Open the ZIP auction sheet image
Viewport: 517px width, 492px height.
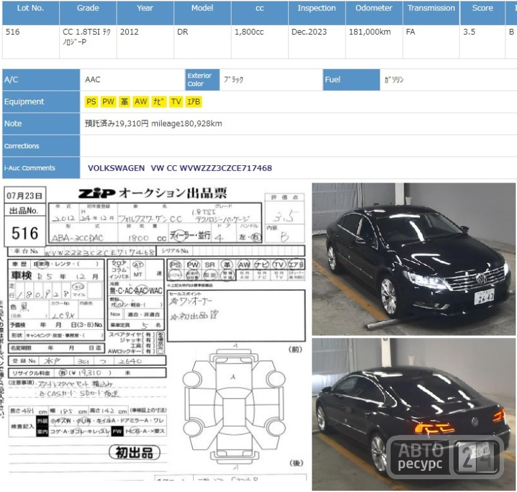pyautogui.click(x=155, y=333)
